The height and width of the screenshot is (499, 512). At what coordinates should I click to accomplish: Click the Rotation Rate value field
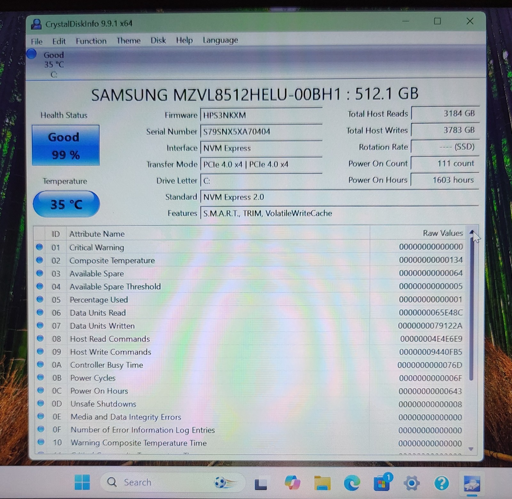[445, 147]
